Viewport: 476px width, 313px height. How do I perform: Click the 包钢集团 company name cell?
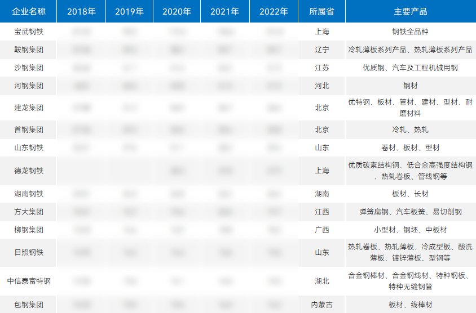point(28,305)
